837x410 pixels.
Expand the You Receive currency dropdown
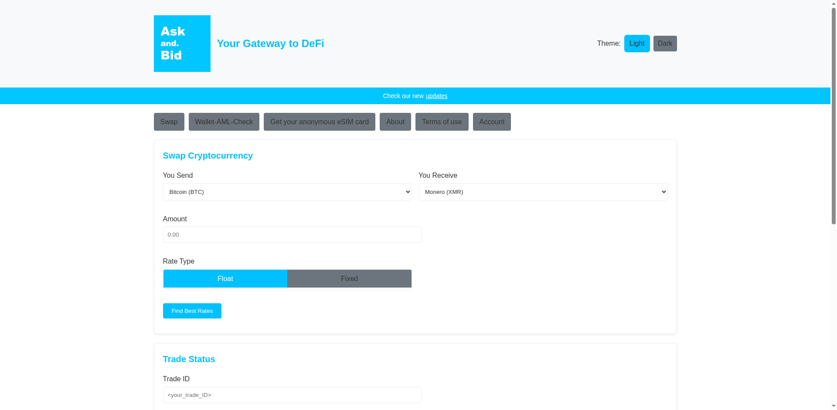pyautogui.click(x=543, y=192)
